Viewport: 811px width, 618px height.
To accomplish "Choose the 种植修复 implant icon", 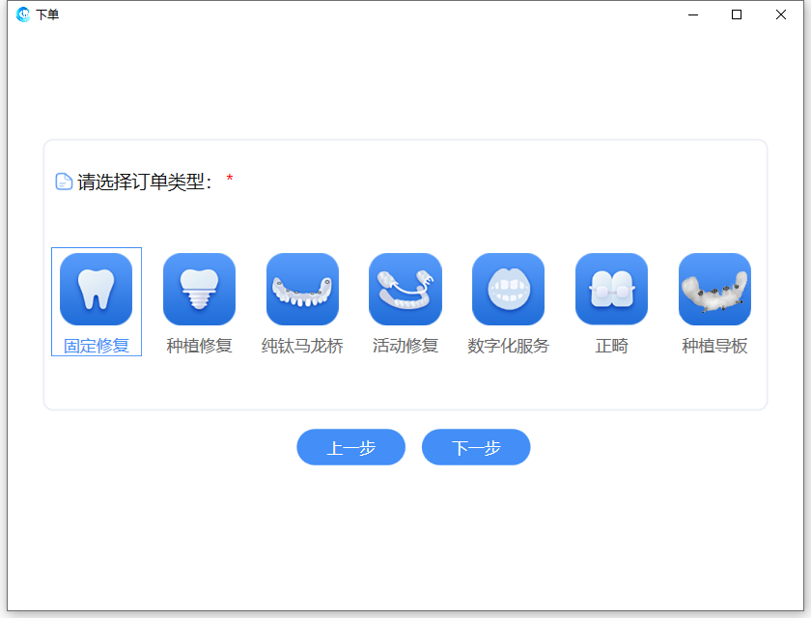I will (x=199, y=289).
